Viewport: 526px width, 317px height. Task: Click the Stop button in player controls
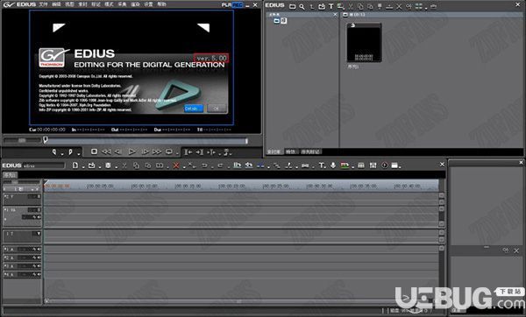click(95, 151)
